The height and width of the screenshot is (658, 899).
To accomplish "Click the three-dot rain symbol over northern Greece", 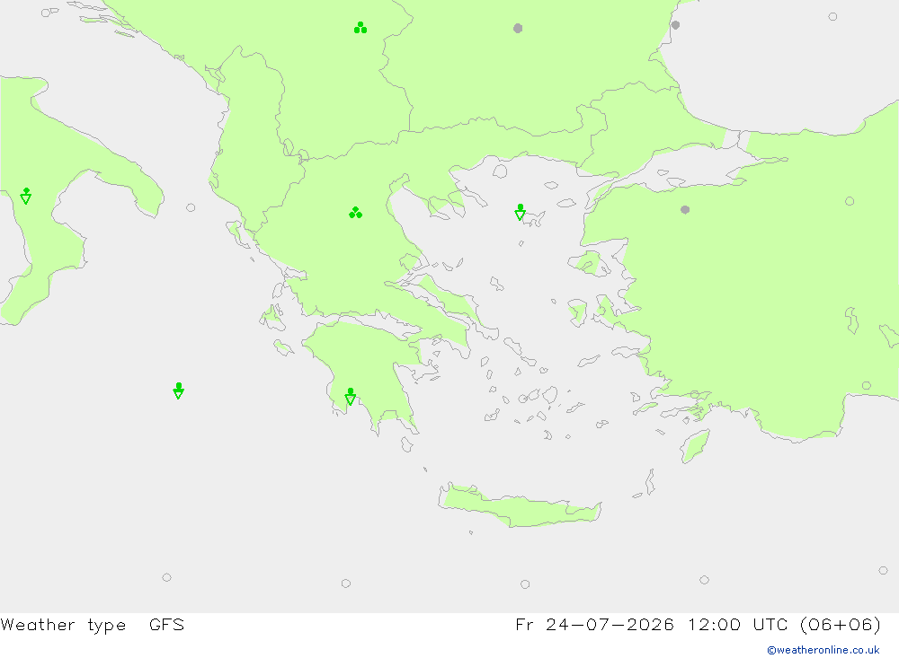I will coord(355,213).
